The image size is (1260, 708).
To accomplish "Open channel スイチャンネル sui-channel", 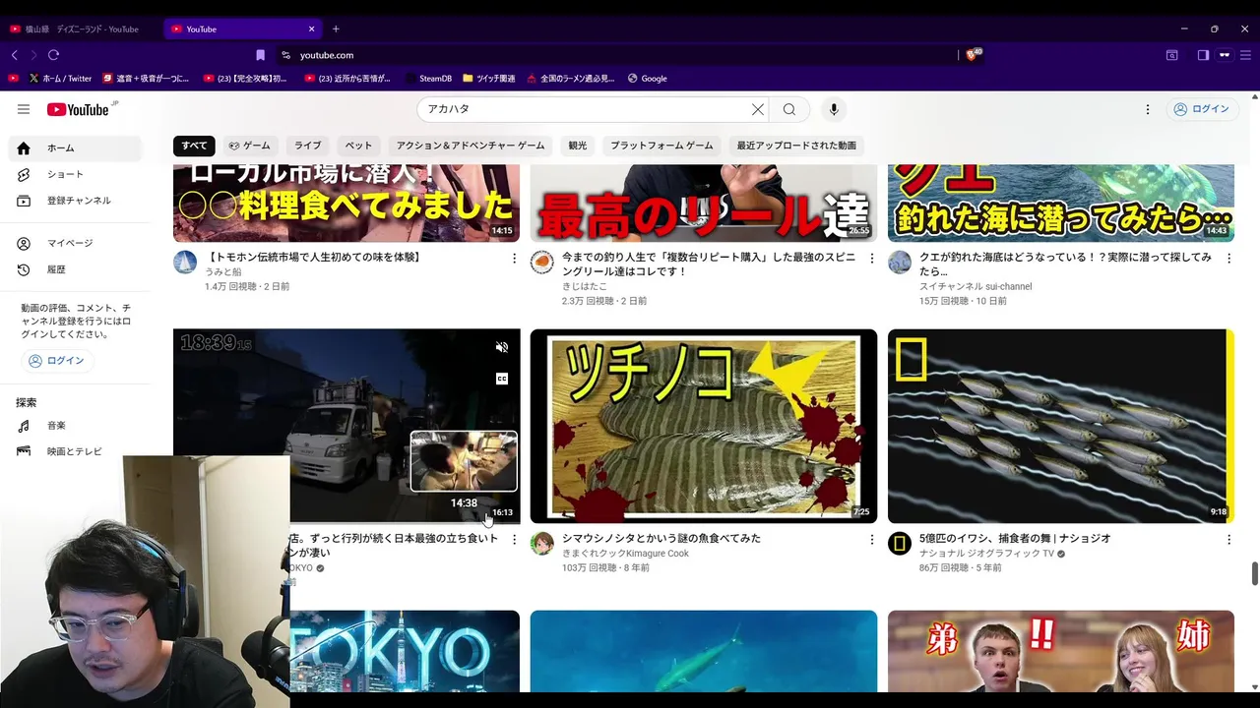I will click(976, 287).
